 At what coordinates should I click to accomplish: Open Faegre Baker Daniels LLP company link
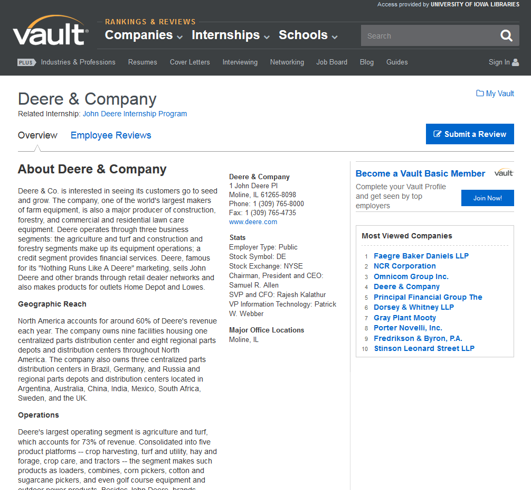click(421, 256)
